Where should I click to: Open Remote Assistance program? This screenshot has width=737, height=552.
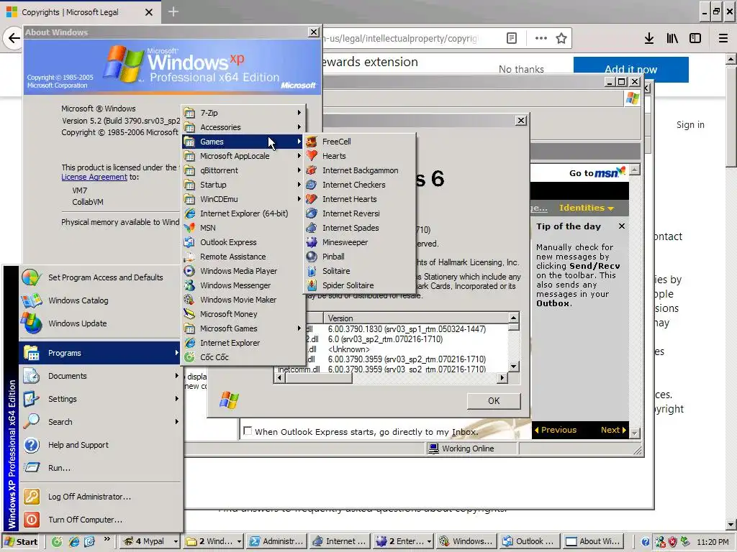pos(243,257)
